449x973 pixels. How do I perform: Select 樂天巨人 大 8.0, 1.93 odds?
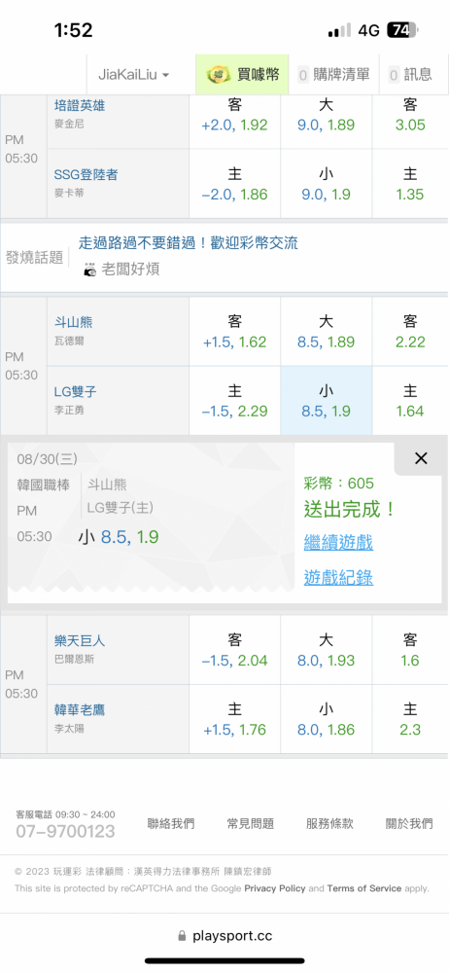point(327,650)
